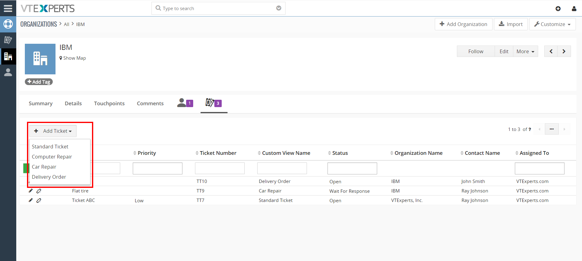Click the Flat tire ticket title
The image size is (582, 261).
tap(80, 191)
